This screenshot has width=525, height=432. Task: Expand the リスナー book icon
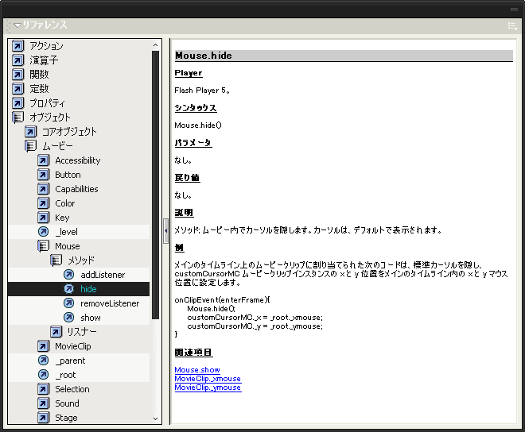[56, 332]
